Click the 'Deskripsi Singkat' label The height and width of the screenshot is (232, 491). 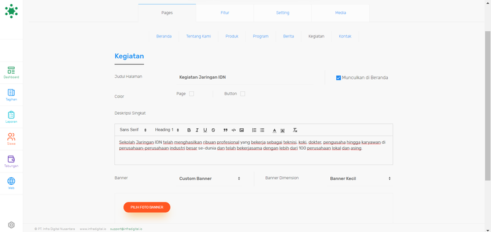pyautogui.click(x=130, y=113)
